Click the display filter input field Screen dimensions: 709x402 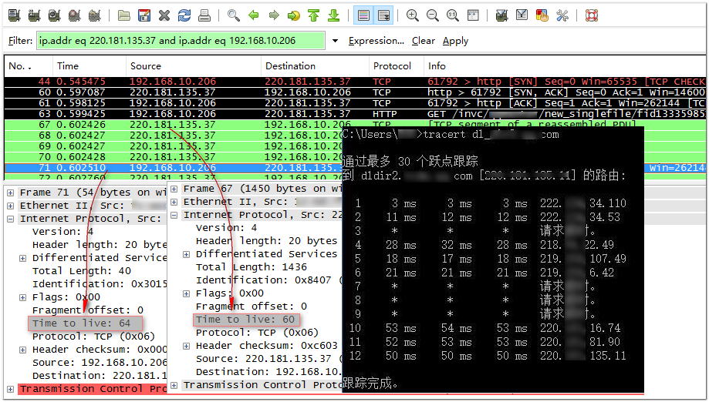pyautogui.click(x=181, y=41)
